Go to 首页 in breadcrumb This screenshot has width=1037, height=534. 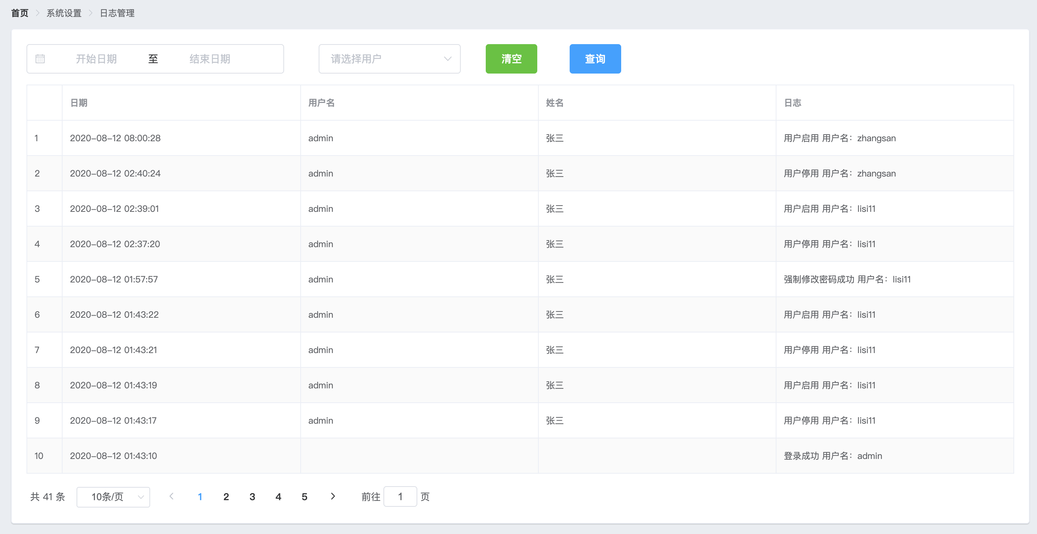coord(20,13)
